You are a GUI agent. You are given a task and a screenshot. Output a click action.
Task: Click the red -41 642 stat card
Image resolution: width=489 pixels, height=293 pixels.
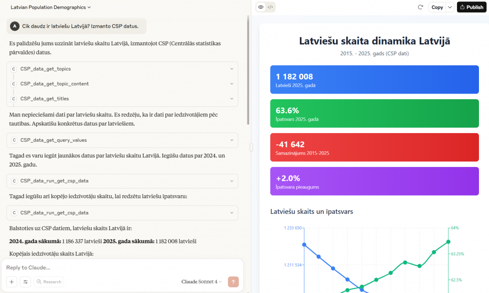pos(374,147)
